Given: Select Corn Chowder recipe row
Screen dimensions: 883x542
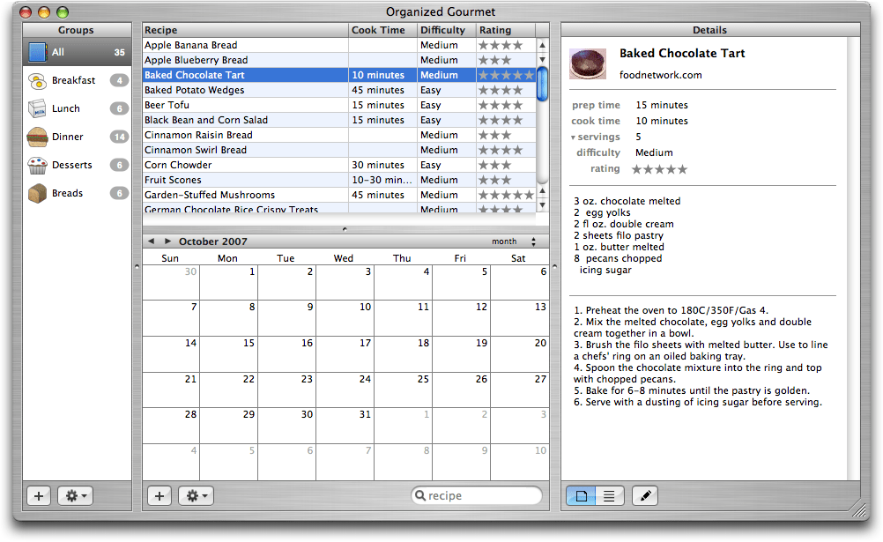Looking at the screenshot, I should point(339,165).
